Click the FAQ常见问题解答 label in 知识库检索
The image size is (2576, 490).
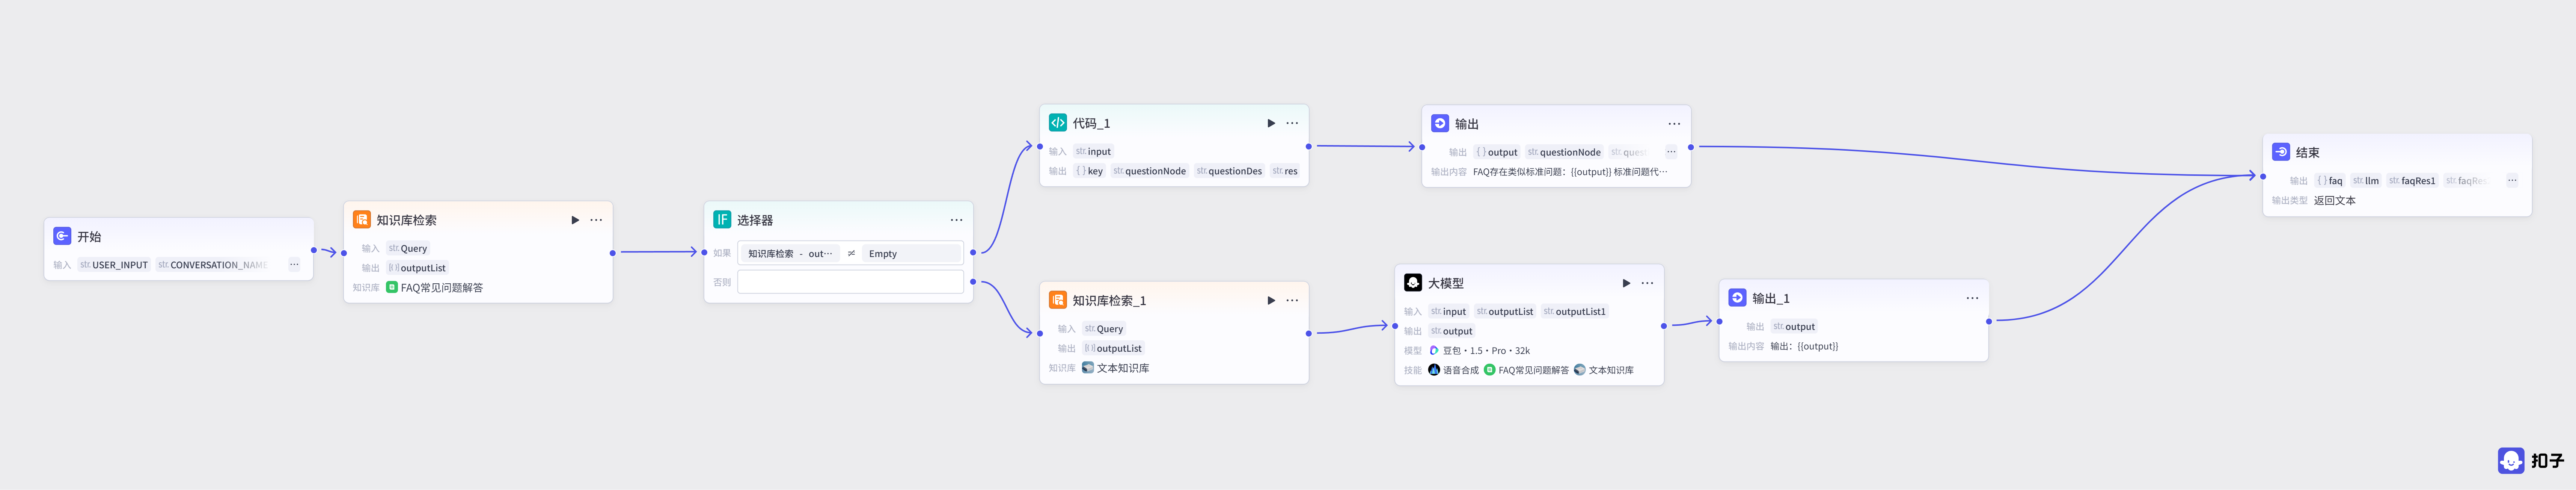click(x=442, y=287)
